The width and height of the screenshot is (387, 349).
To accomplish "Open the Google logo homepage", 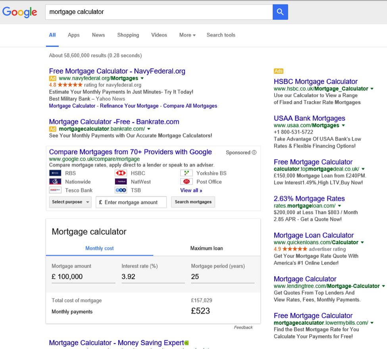I will 20,12.
